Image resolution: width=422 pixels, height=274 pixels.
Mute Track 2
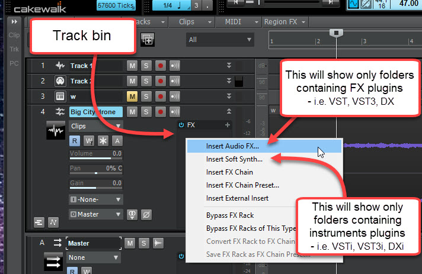click(132, 81)
